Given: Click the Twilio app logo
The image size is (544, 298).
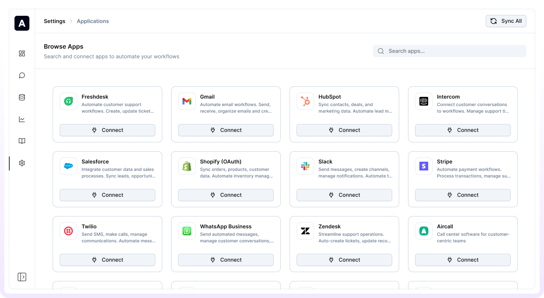Looking at the screenshot, I should 68,231.
